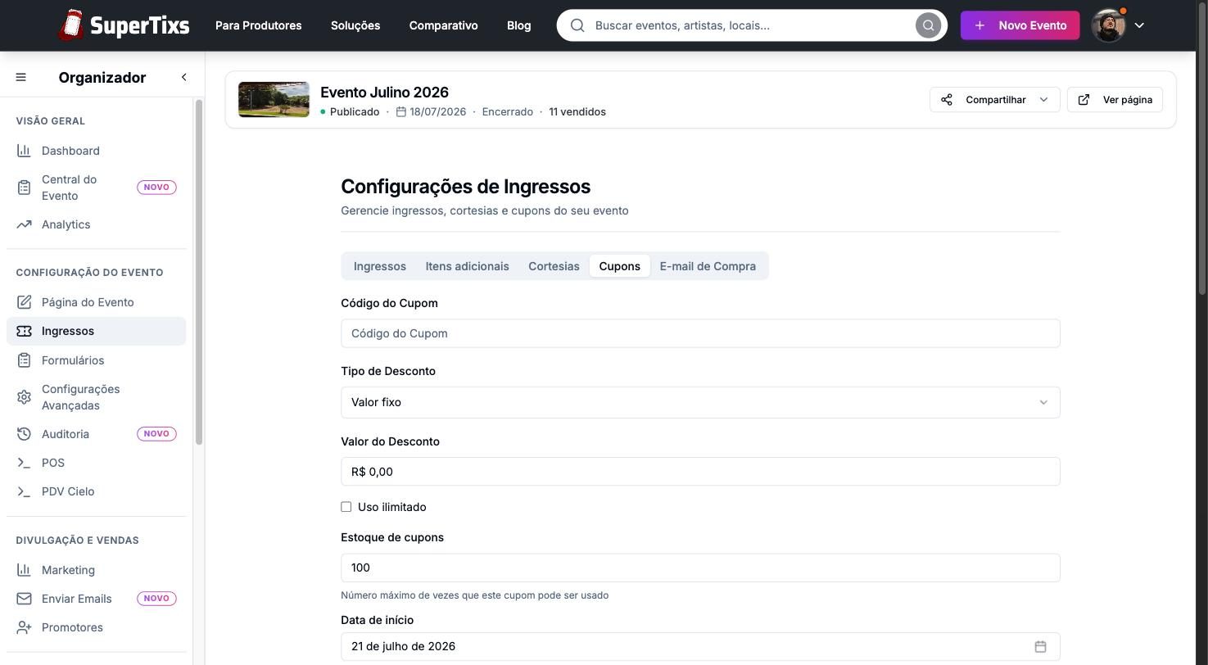Expand the Compartilhar dropdown
Screen dimensions: 1208x665
tap(995, 100)
